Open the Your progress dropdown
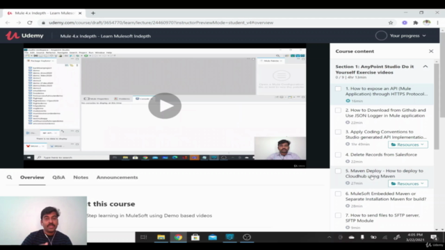This screenshot has height=250, width=445. (x=407, y=35)
